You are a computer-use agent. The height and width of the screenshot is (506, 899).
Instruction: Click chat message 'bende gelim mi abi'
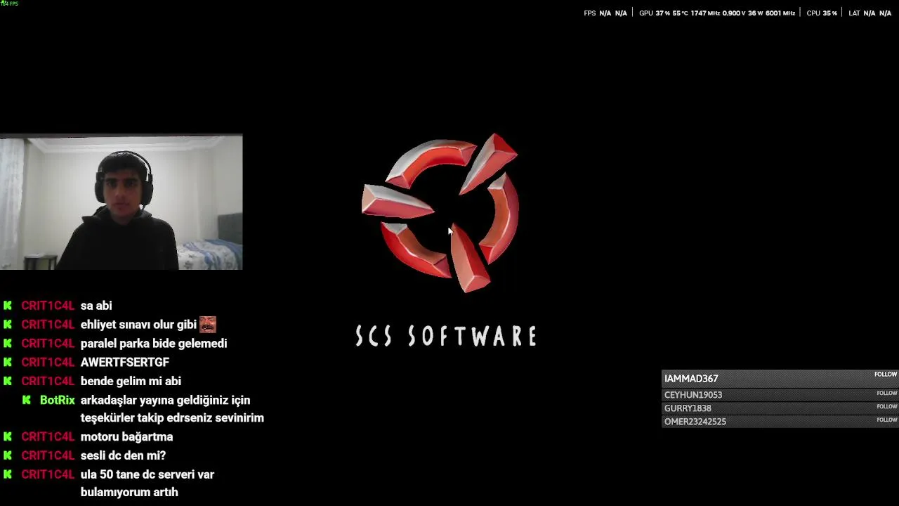pos(131,381)
